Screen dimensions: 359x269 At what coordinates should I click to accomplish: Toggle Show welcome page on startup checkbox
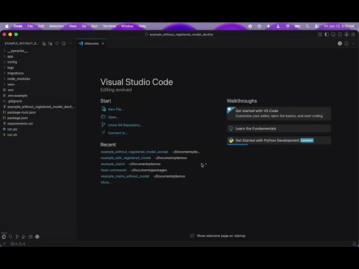pyautogui.click(x=192, y=235)
